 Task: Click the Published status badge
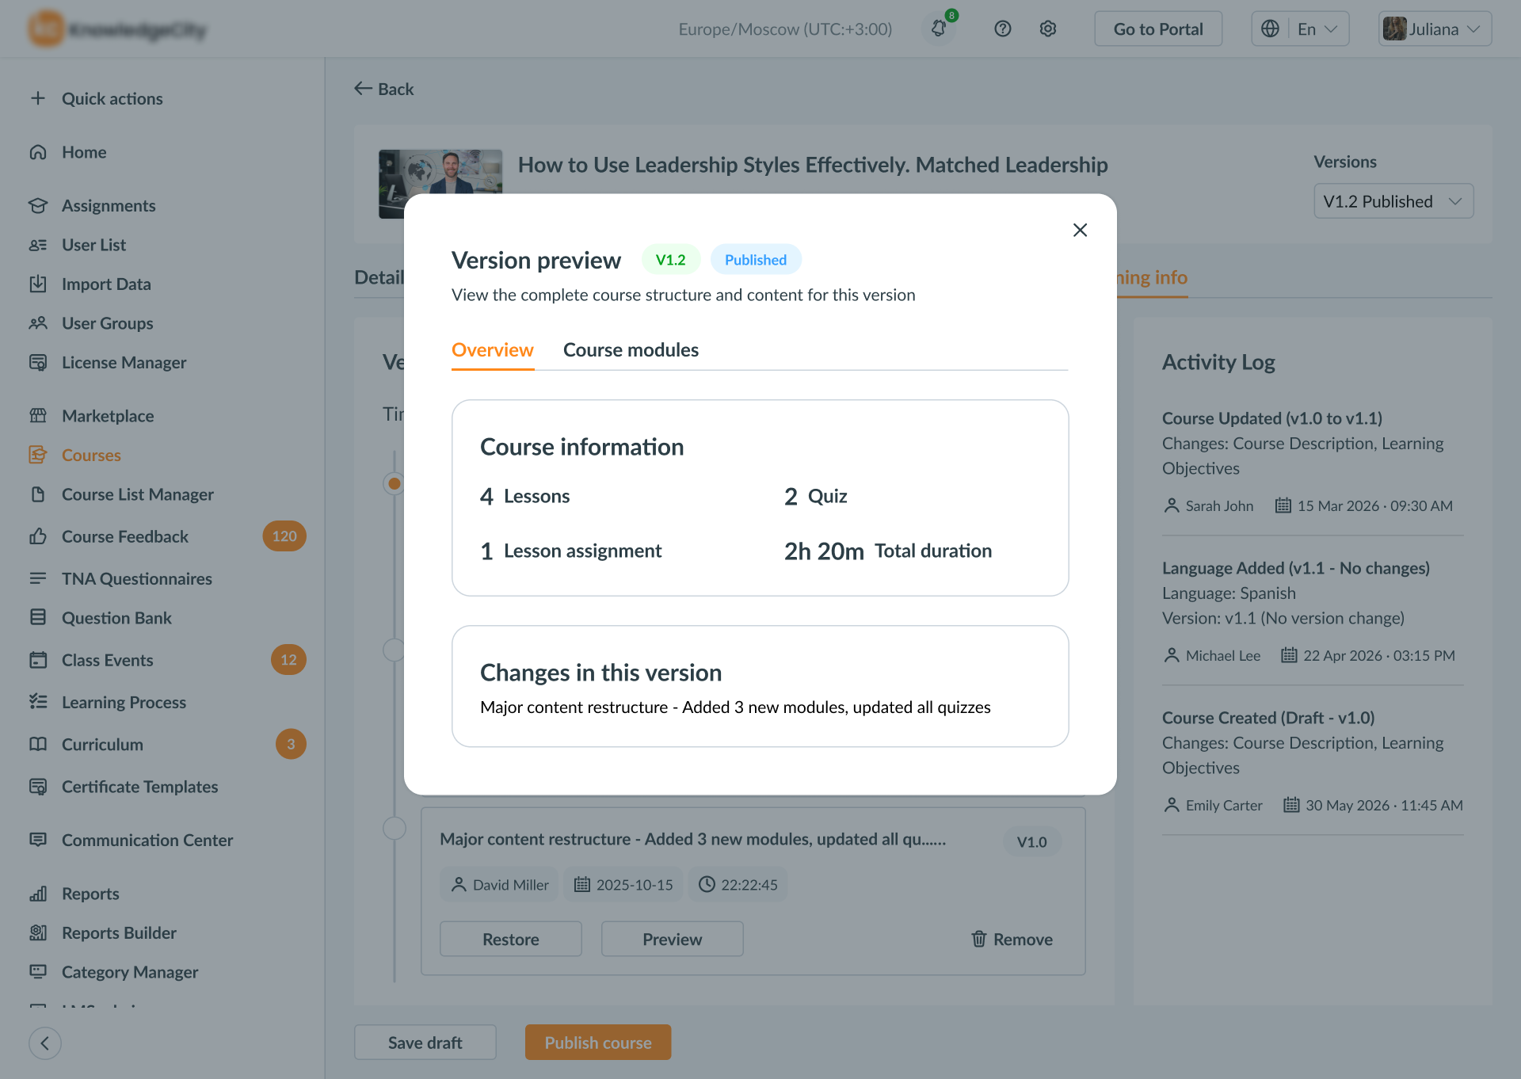tap(756, 260)
